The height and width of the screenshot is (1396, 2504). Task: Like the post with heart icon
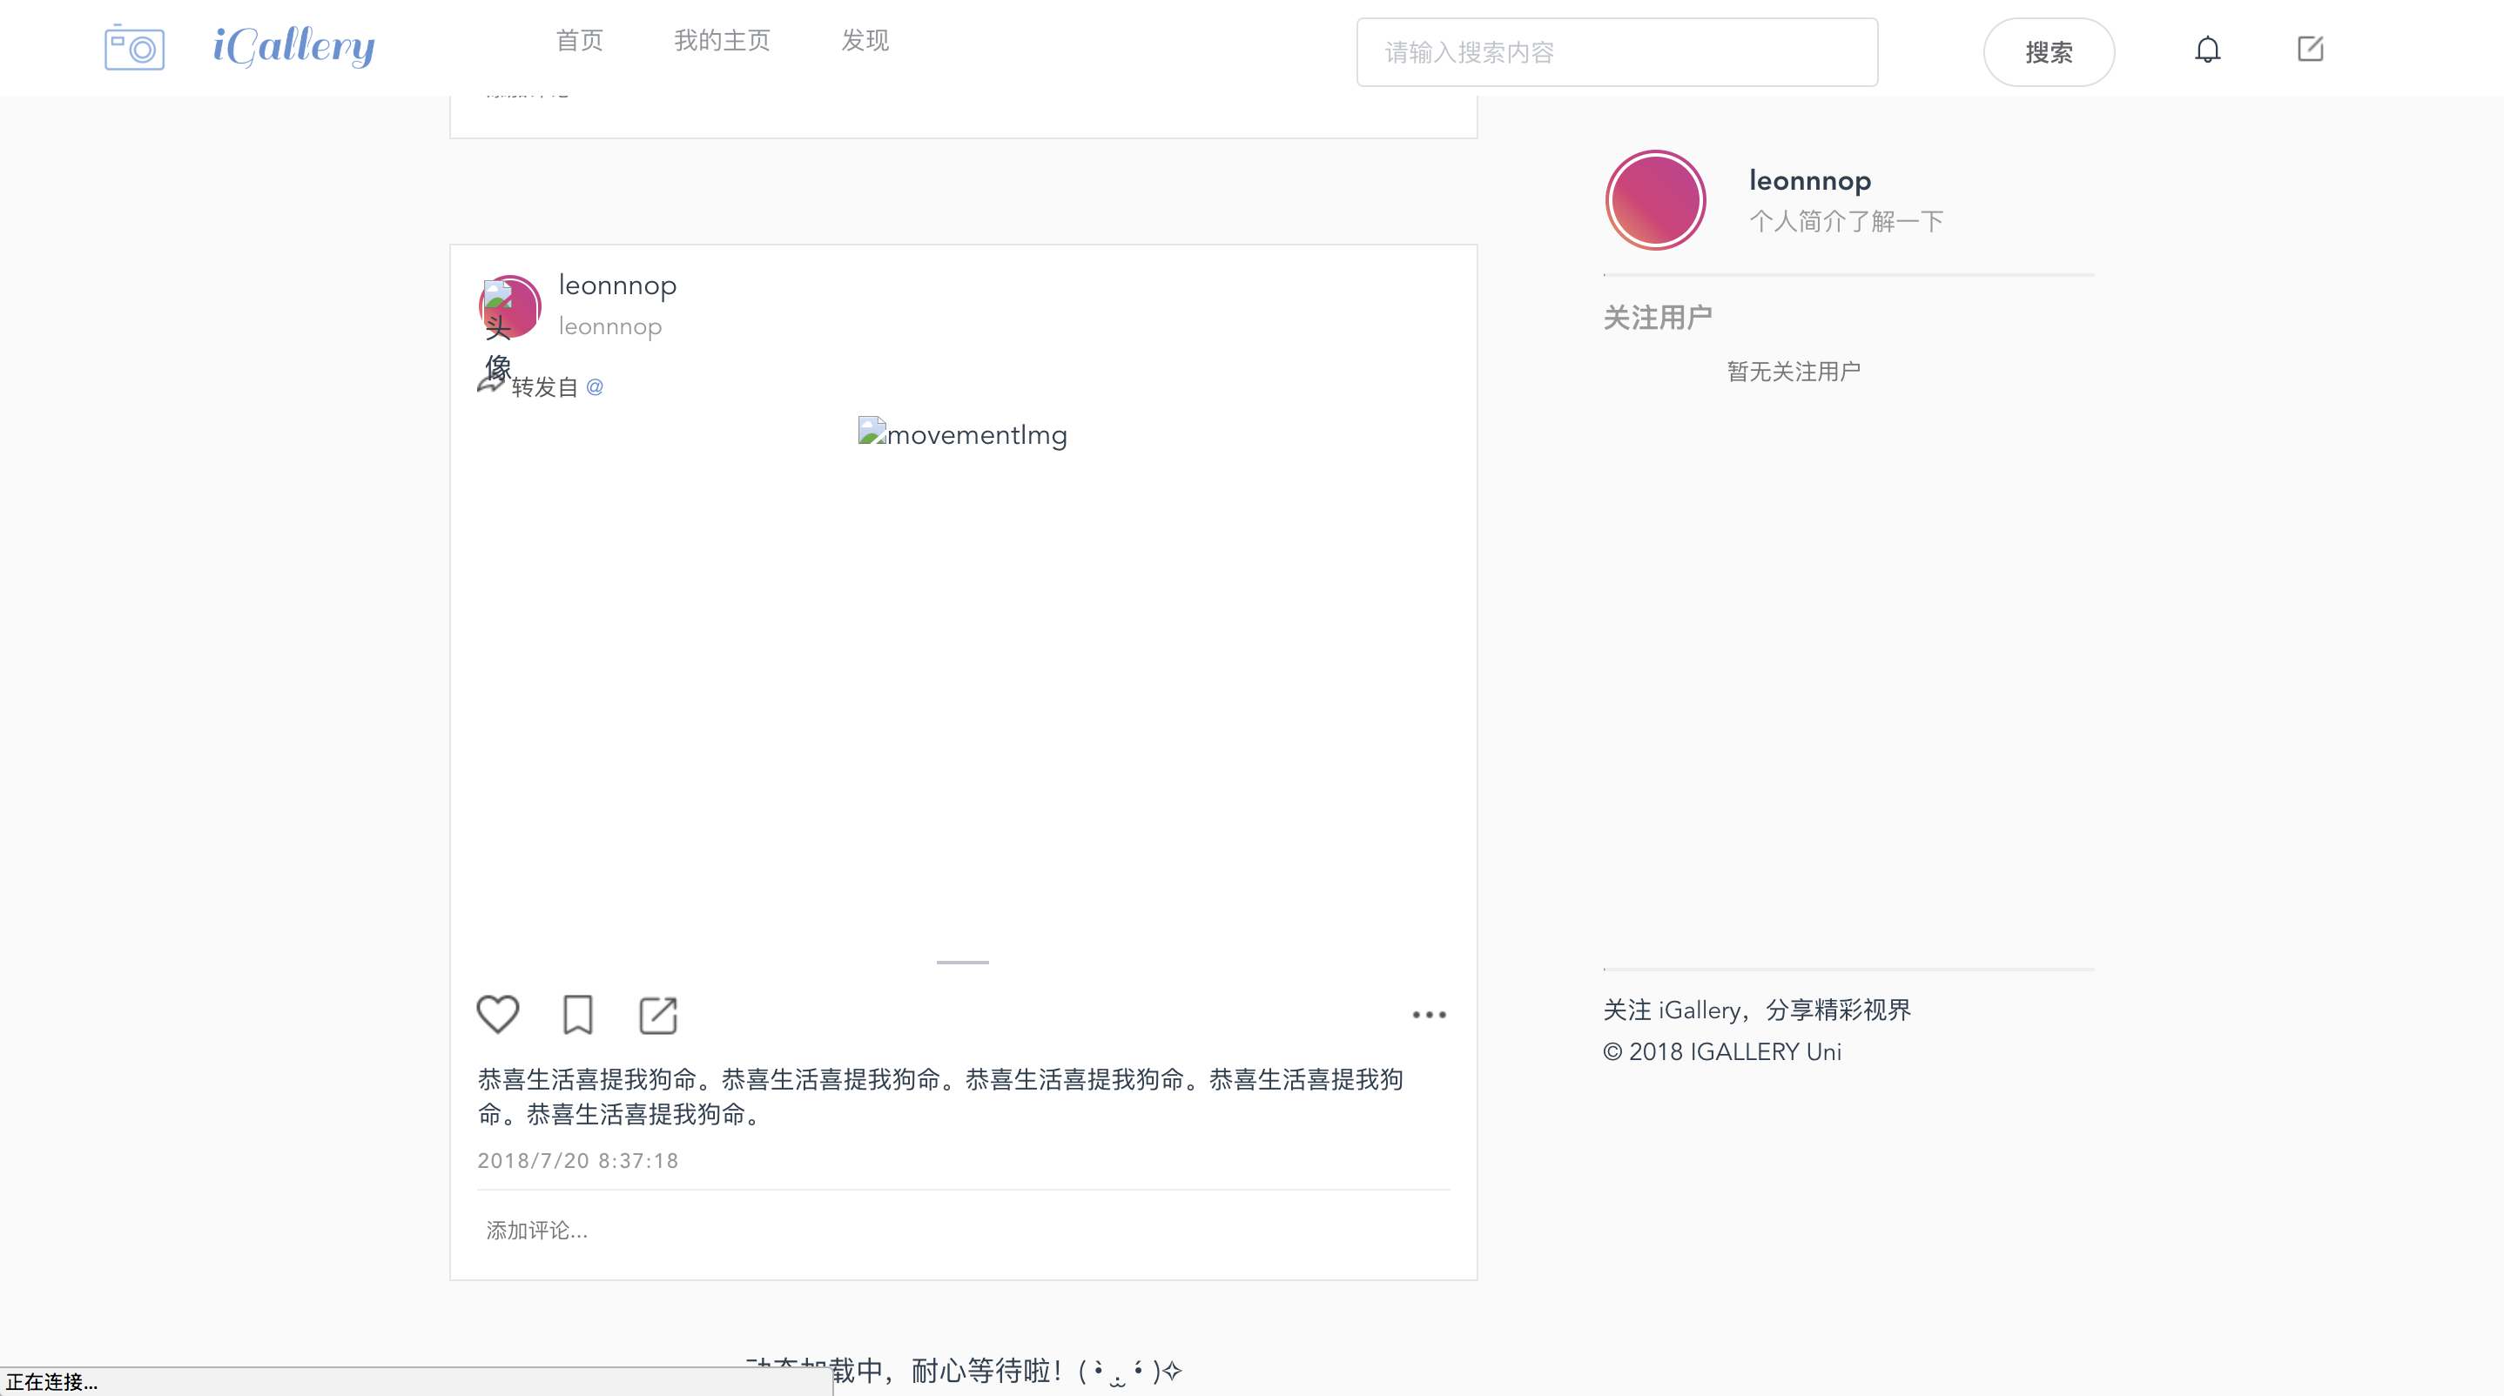498,1014
